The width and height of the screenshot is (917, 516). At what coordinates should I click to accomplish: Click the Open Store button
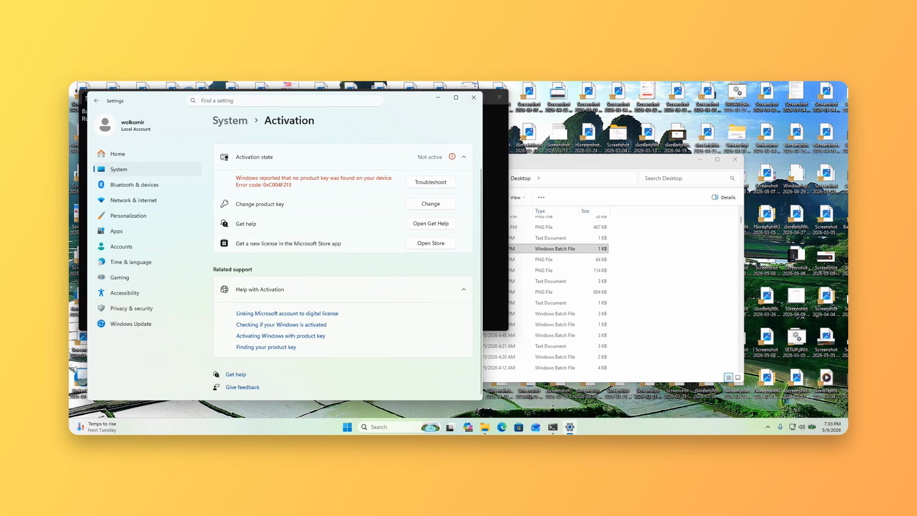coord(430,243)
